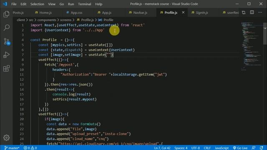Switch to the Posts.js tab

(x=18, y=12)
